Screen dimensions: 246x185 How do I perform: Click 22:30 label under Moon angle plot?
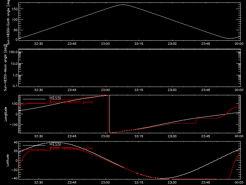point(38,90)
